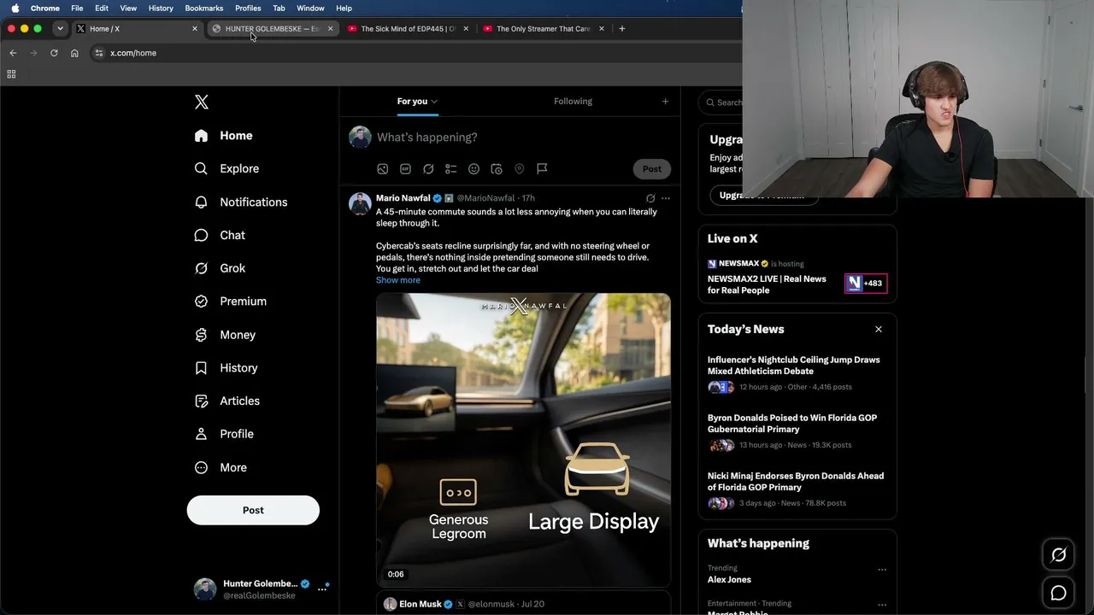Open Chrome tab search dropdown
Viewport: 1094px width, 615px height.
(x=60, y=29)
